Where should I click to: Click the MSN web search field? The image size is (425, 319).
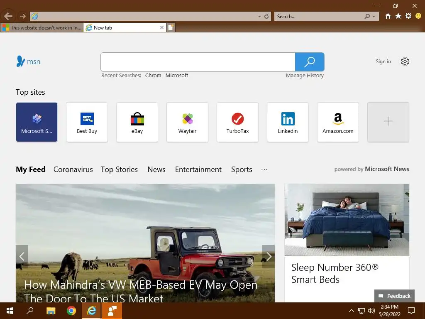pyautogui.click(x=198, y=62)
